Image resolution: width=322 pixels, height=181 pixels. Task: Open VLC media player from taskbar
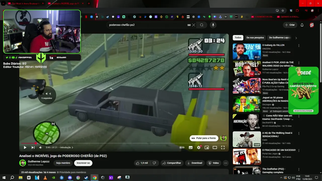click(x=45, y=178)
